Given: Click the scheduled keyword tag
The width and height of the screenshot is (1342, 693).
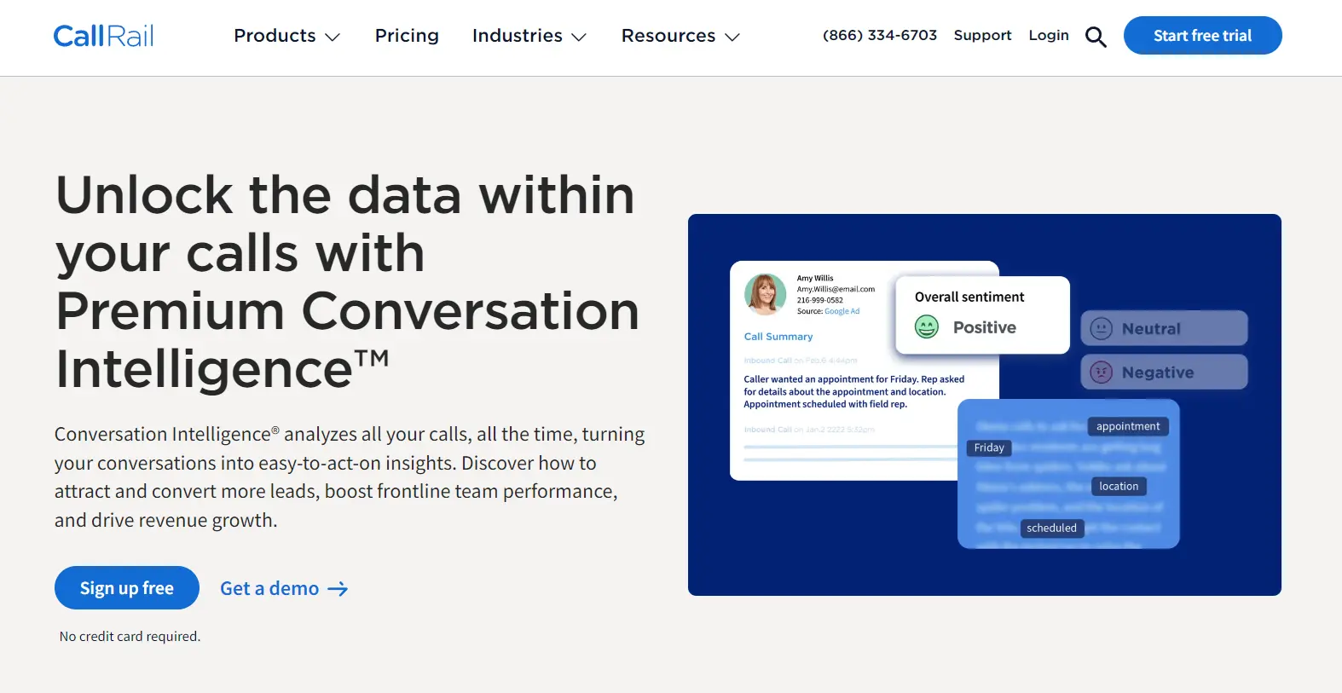Looking at the screenshot, I should pyautogui.click(x=1051, y=528).
